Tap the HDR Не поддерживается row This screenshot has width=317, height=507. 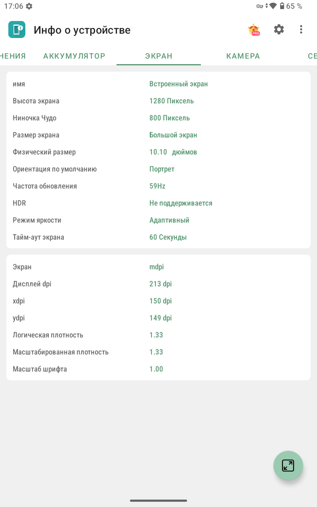[x=158, y=203]
